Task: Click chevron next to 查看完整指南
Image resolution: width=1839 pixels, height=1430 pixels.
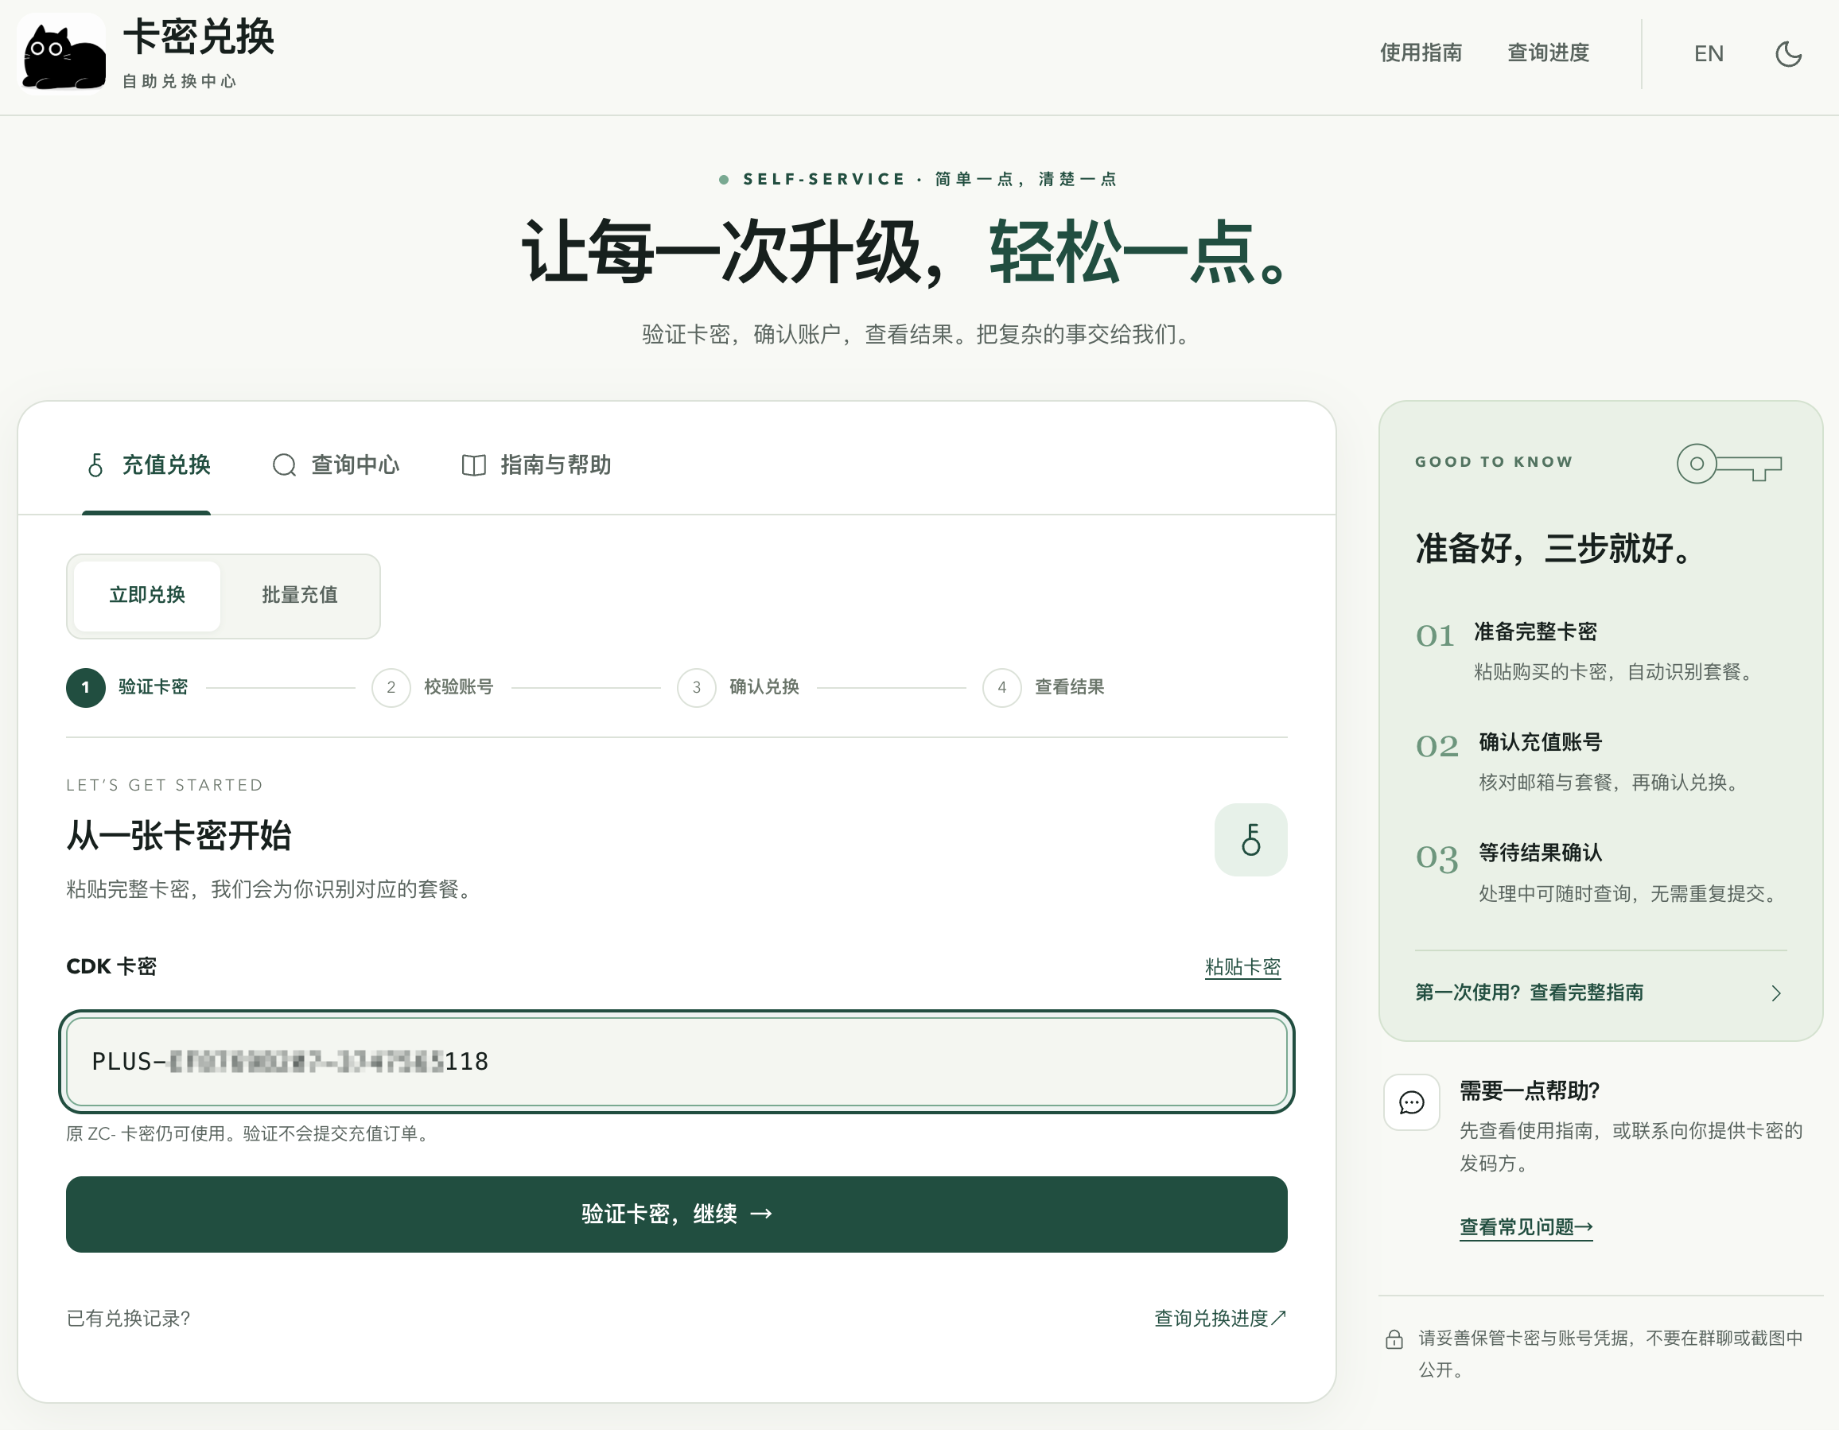Action: 1776,993
